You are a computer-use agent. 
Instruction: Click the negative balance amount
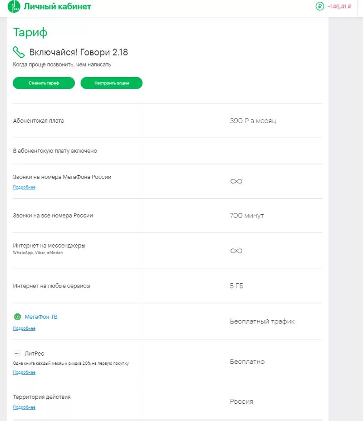tap(339, 6)
